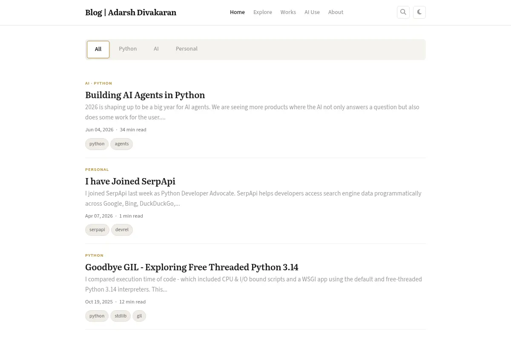Open post Building AI Agents in Python
This screenshot has width=511, height=340.
click(145, 95)
